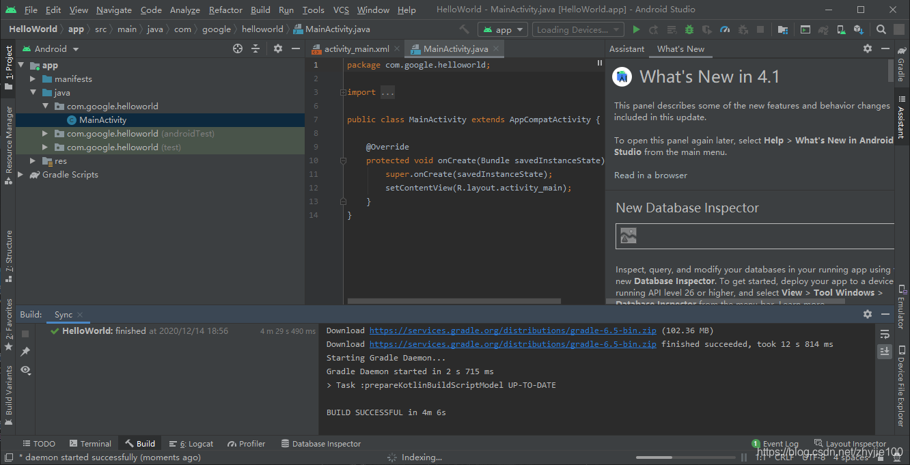Open the SDK Manager icon
Viewport: 910px width, 465px height.
tap(859, 29)
